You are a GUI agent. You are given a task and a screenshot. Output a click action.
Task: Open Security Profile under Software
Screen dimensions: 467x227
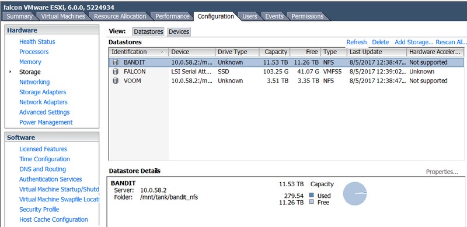[x=39, y=210]
